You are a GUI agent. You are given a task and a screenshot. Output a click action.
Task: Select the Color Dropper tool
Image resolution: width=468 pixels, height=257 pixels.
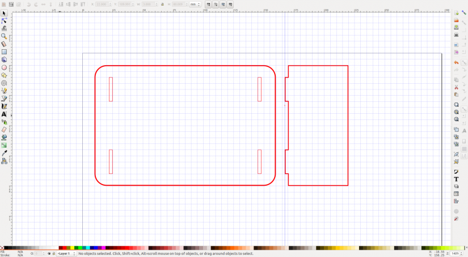[4, 153]
